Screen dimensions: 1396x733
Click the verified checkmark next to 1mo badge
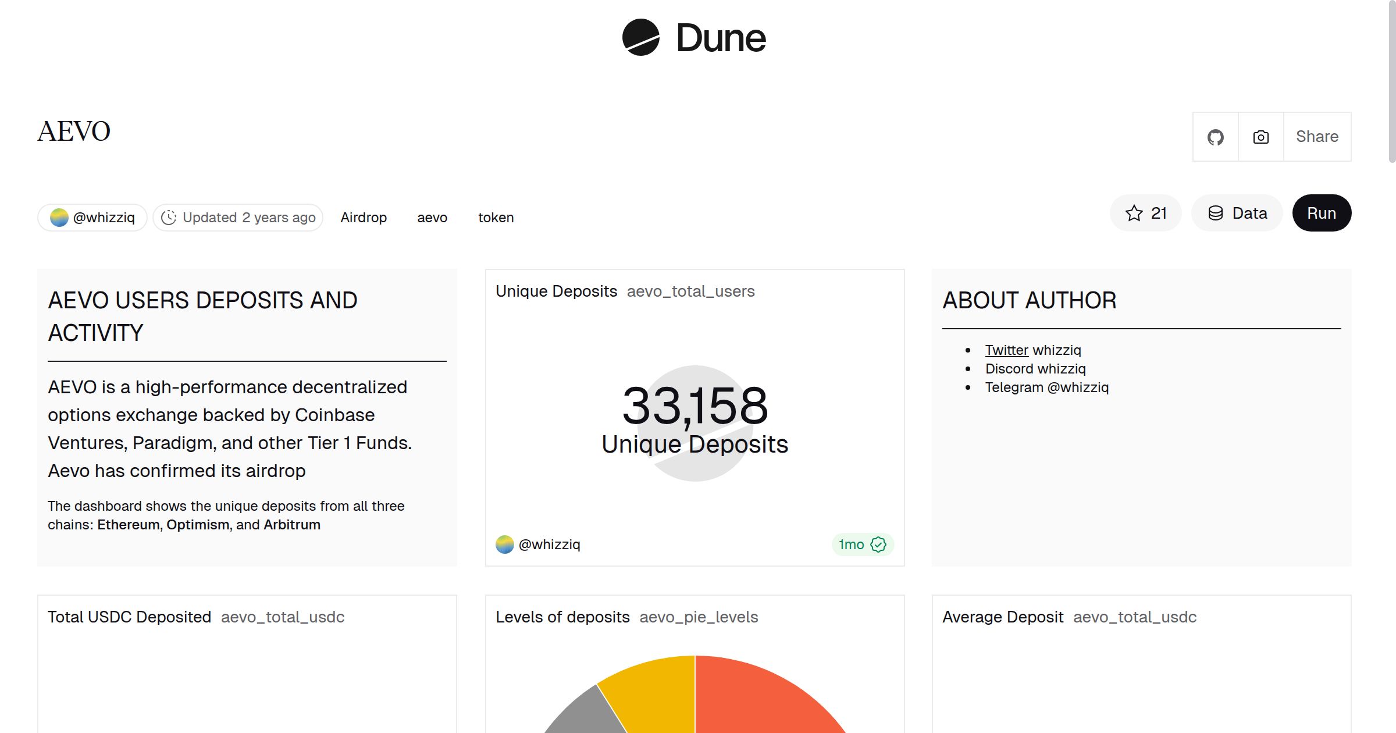[x=878, y=545]
